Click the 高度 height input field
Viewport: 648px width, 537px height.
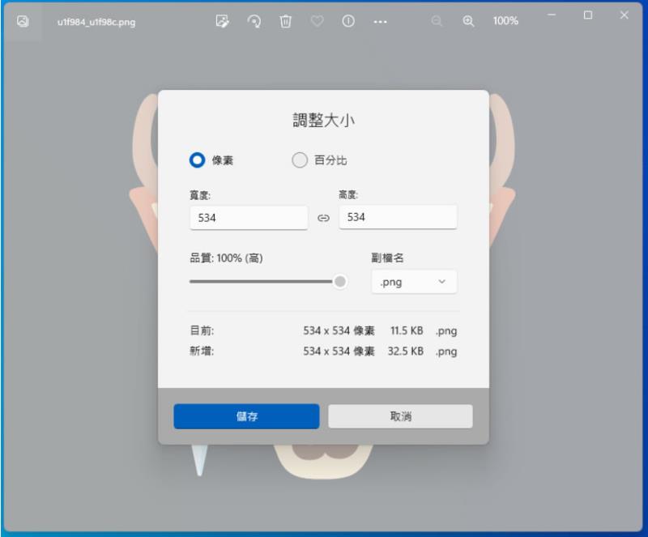pos(398,217)
